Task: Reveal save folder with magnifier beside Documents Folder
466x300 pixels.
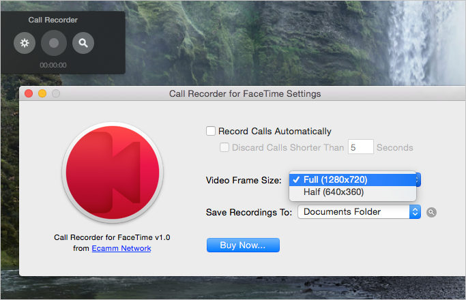Action: tap(431, 212)
